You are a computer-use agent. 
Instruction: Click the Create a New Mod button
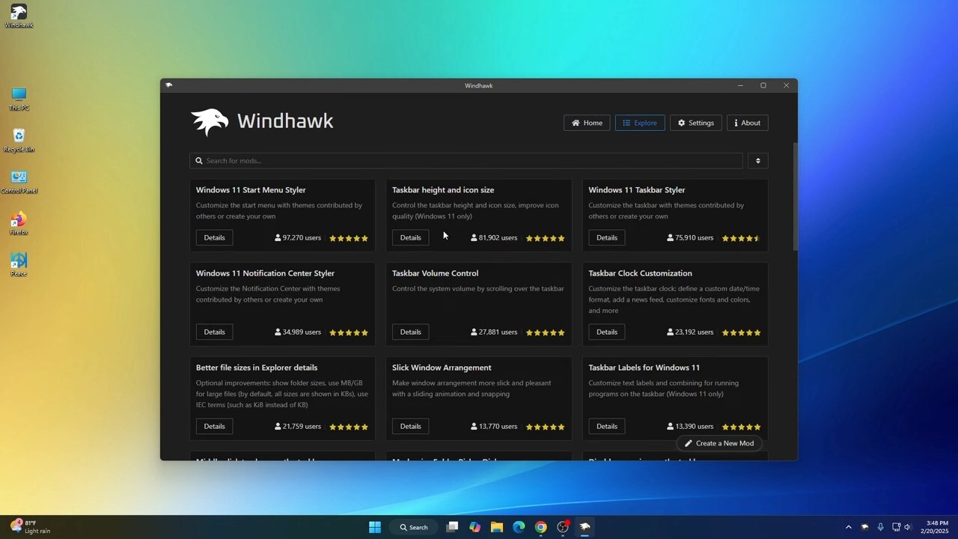click(719, 443)
